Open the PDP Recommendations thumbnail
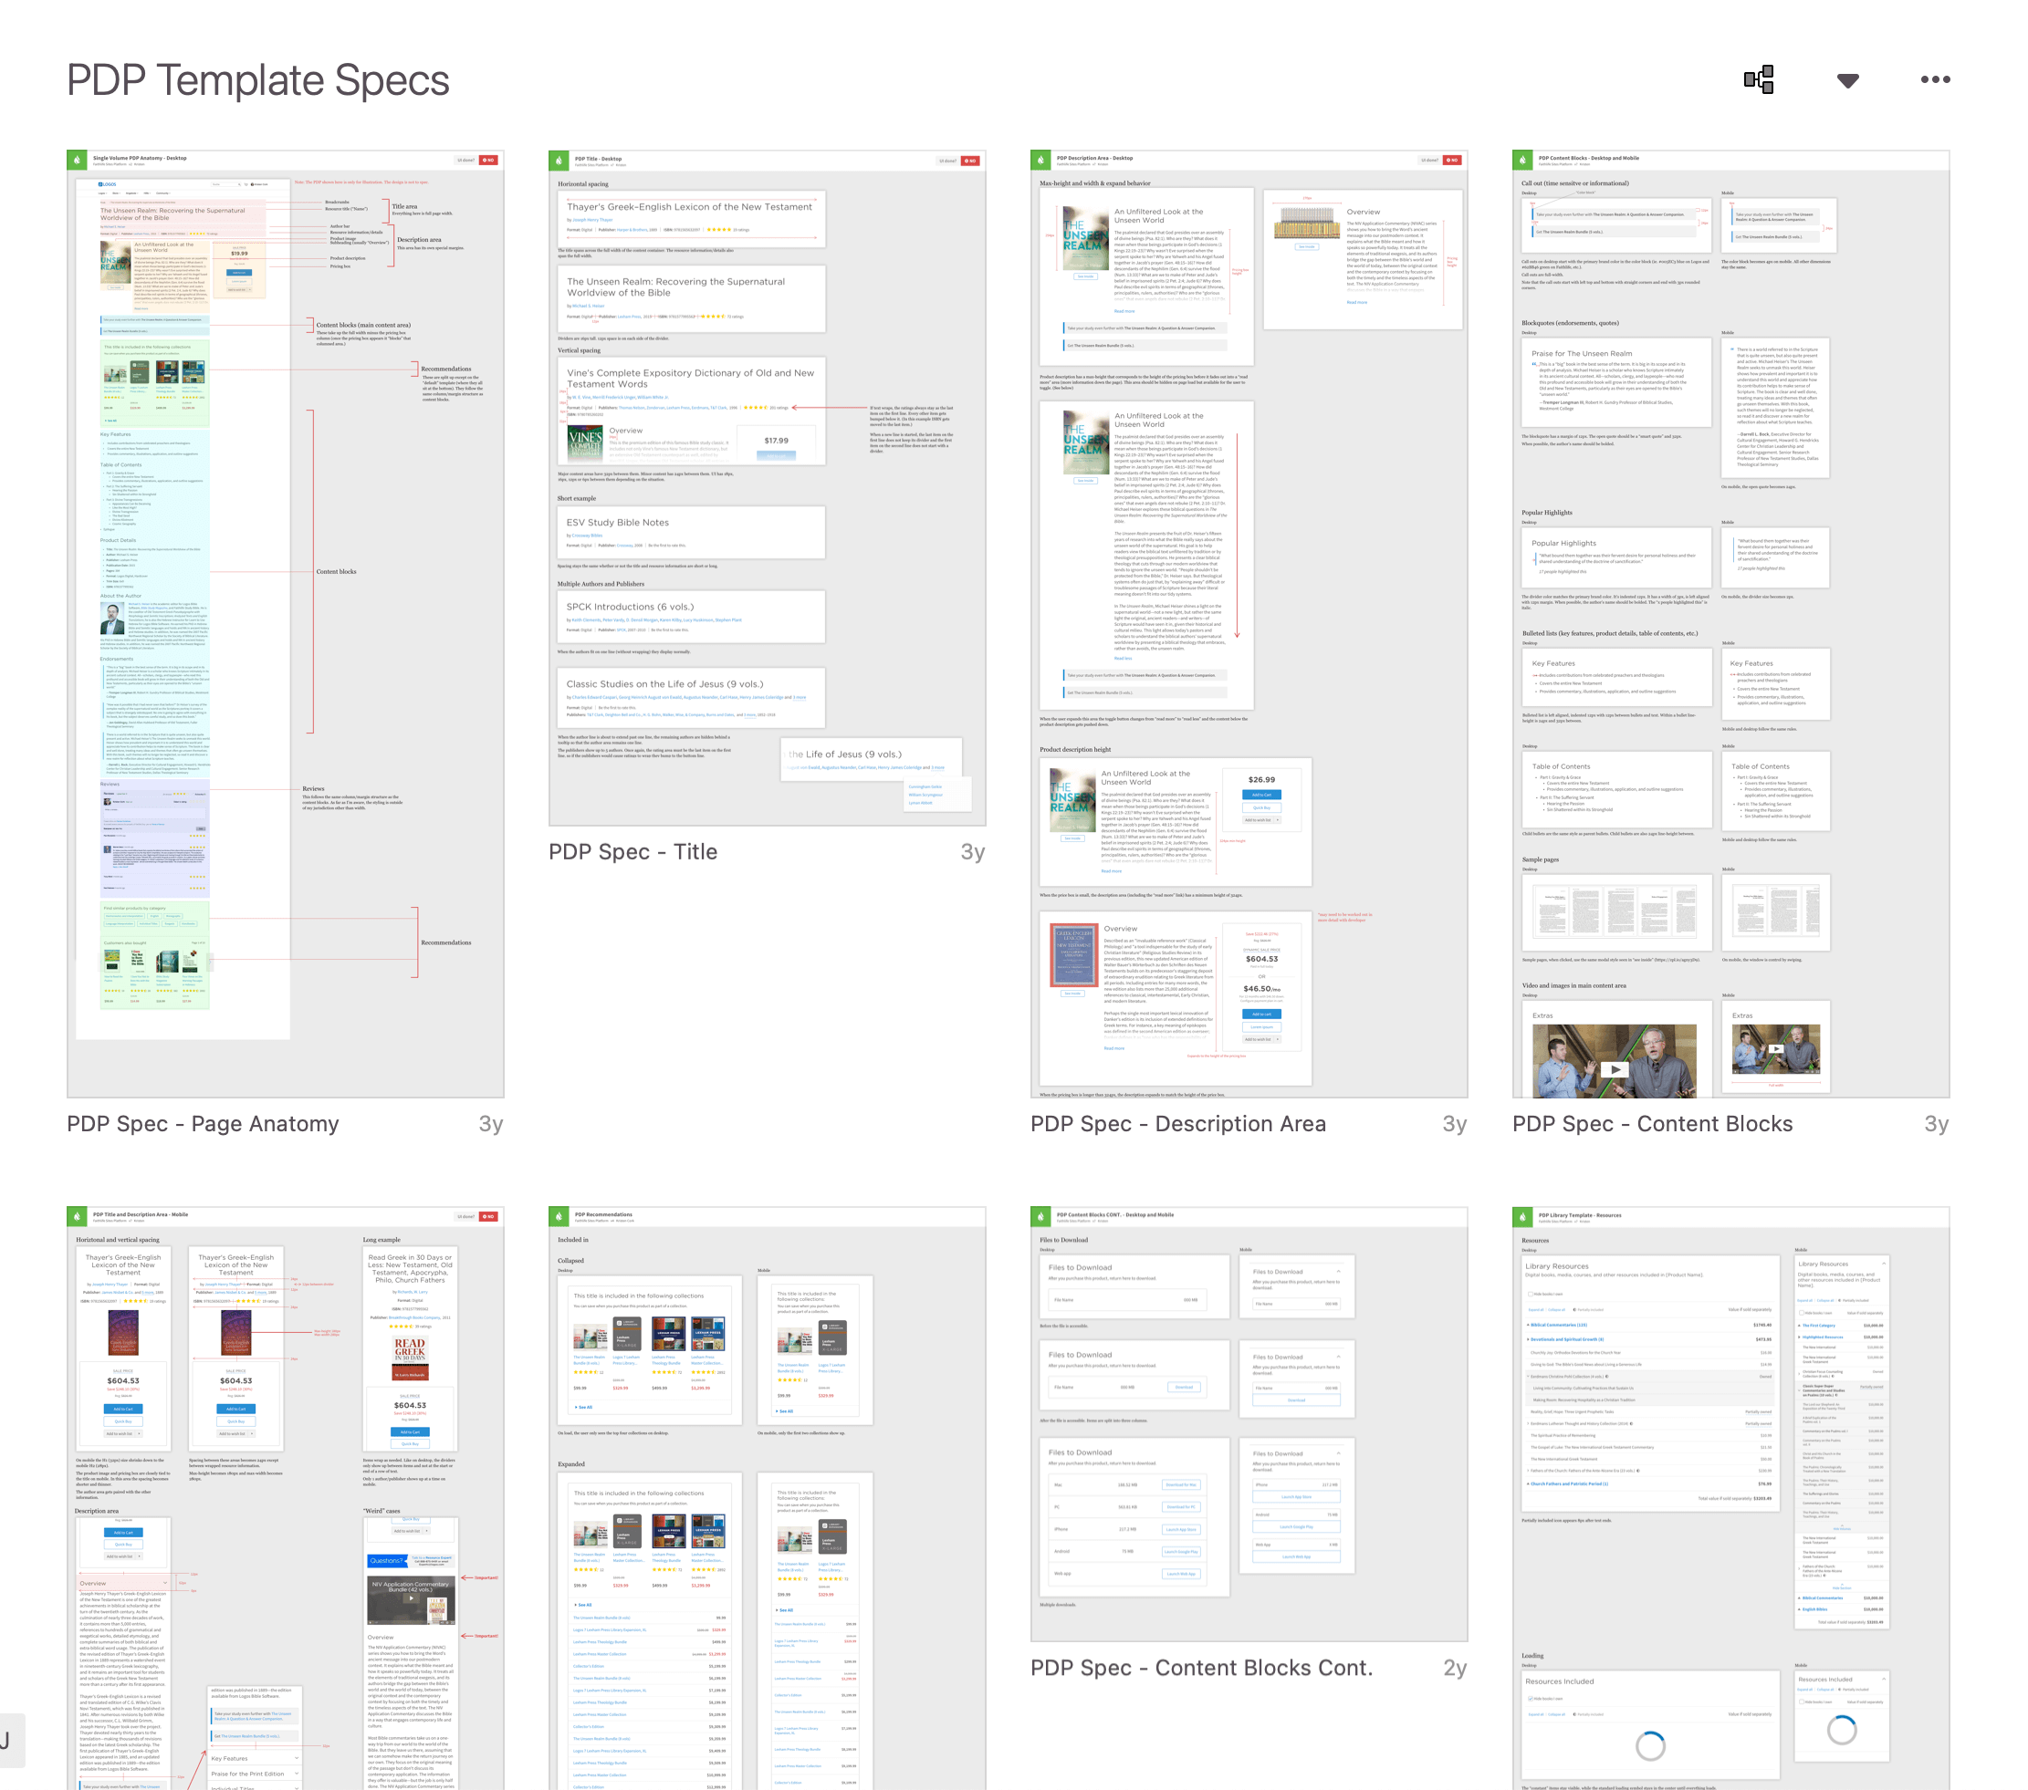 pos(767,1497)
